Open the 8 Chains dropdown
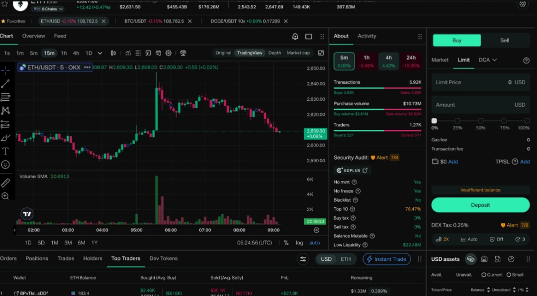The width and height of the screenshot is (537, 296). (x=48, y=9)
